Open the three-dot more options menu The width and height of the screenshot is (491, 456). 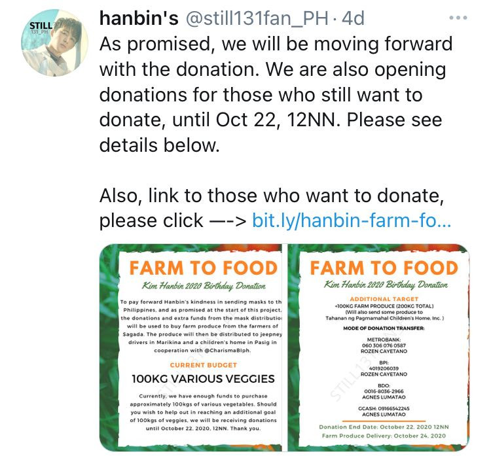[x=458, y=18]
